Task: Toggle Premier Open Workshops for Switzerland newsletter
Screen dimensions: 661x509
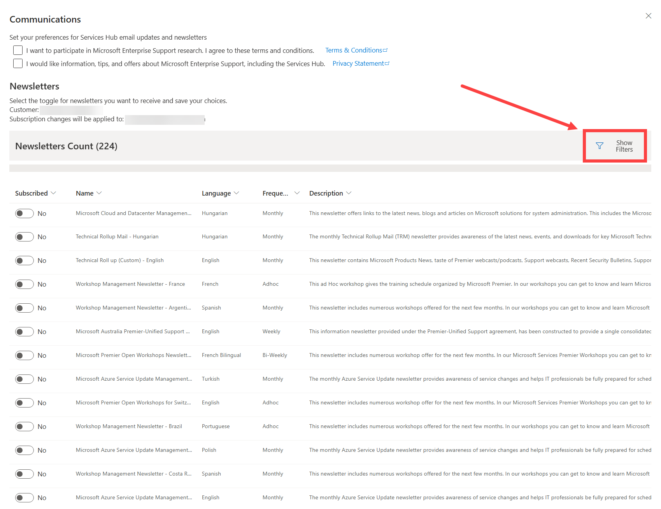Action: click(x=25, y=403)
